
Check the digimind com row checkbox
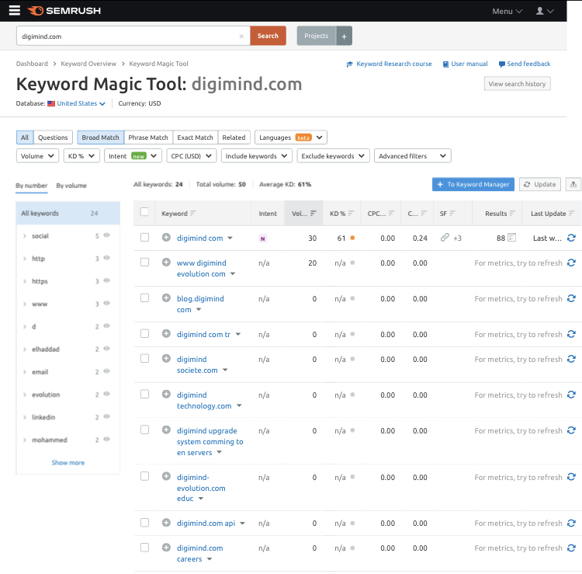pyautogui.click(x=145, y=238)
